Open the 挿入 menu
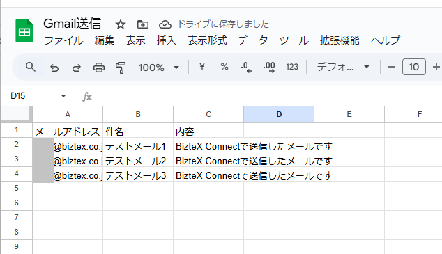 pyautogui.click(x=167, y=40)
